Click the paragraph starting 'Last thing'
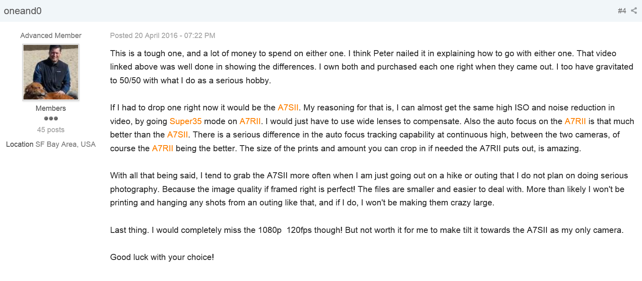The image size is (642, 281). [x=366, y=230]
